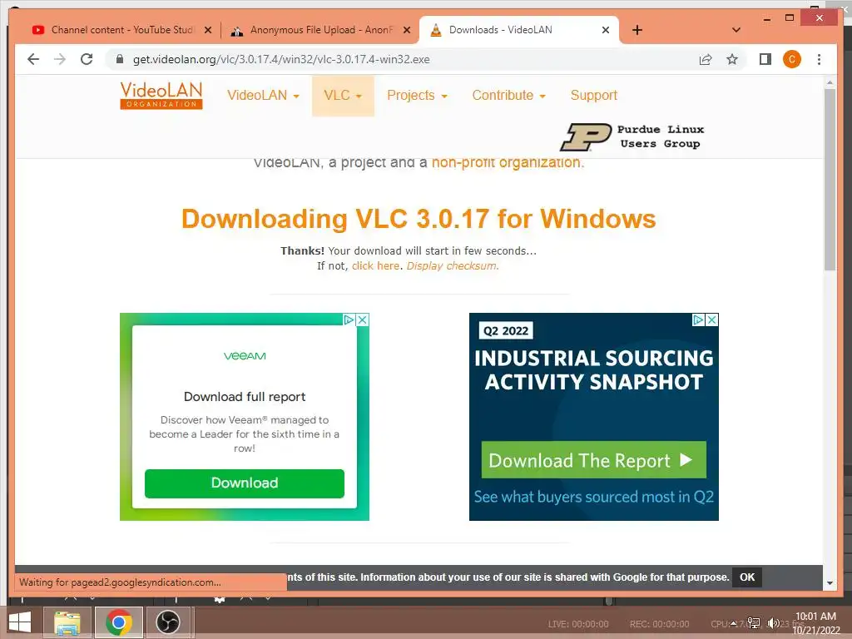
Task: Open the Chrome three-dot menu
Action: coord(819,59)
